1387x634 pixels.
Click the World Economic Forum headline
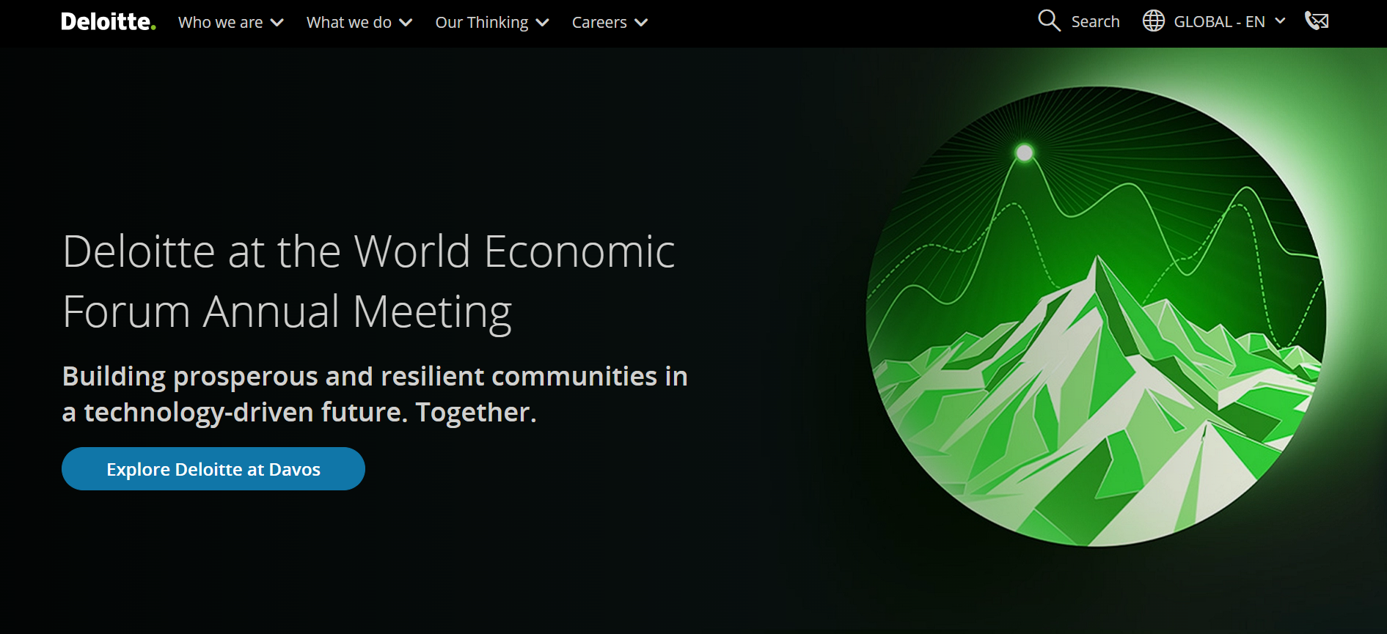pyautogui.click(x=369, y=282)
